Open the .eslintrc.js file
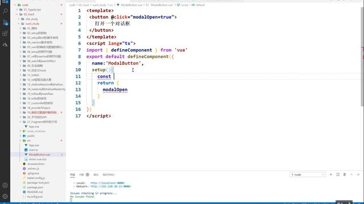The width and height of the screenshot is (364, 204). pyautogui.click(x=33, y=169)
